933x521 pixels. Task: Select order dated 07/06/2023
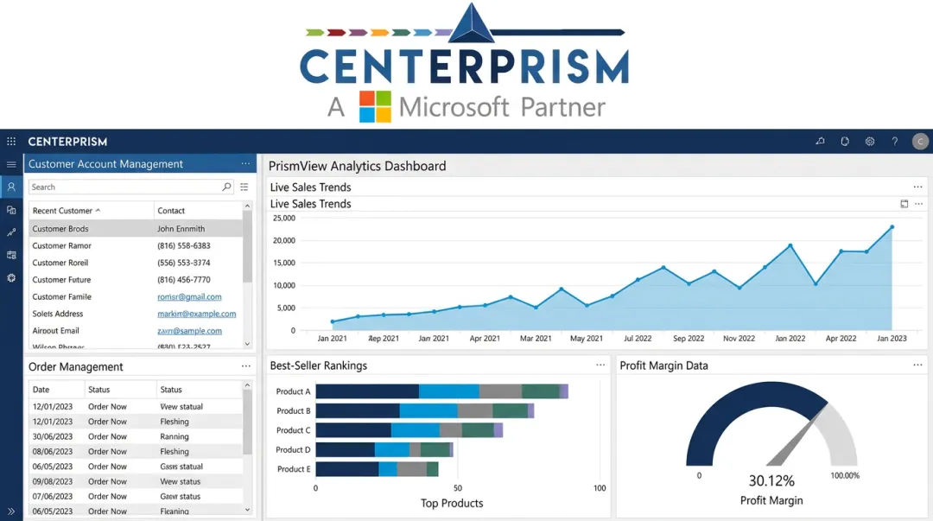click(136, 496)
